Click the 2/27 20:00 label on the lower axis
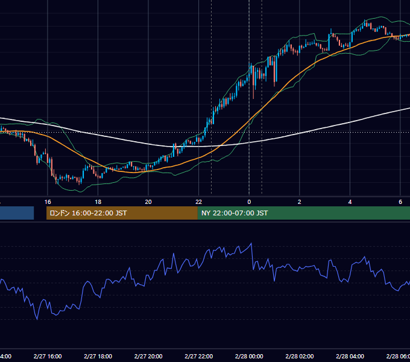The height and width of the screenshot is (362, 410). tap(148, 356)
